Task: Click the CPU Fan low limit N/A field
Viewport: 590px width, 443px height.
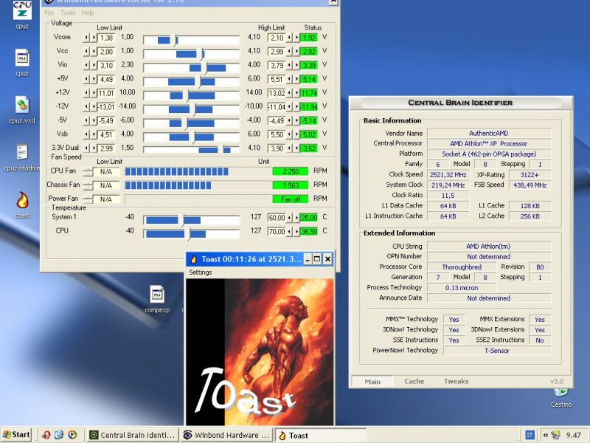Action: click(x=106, y=172)
